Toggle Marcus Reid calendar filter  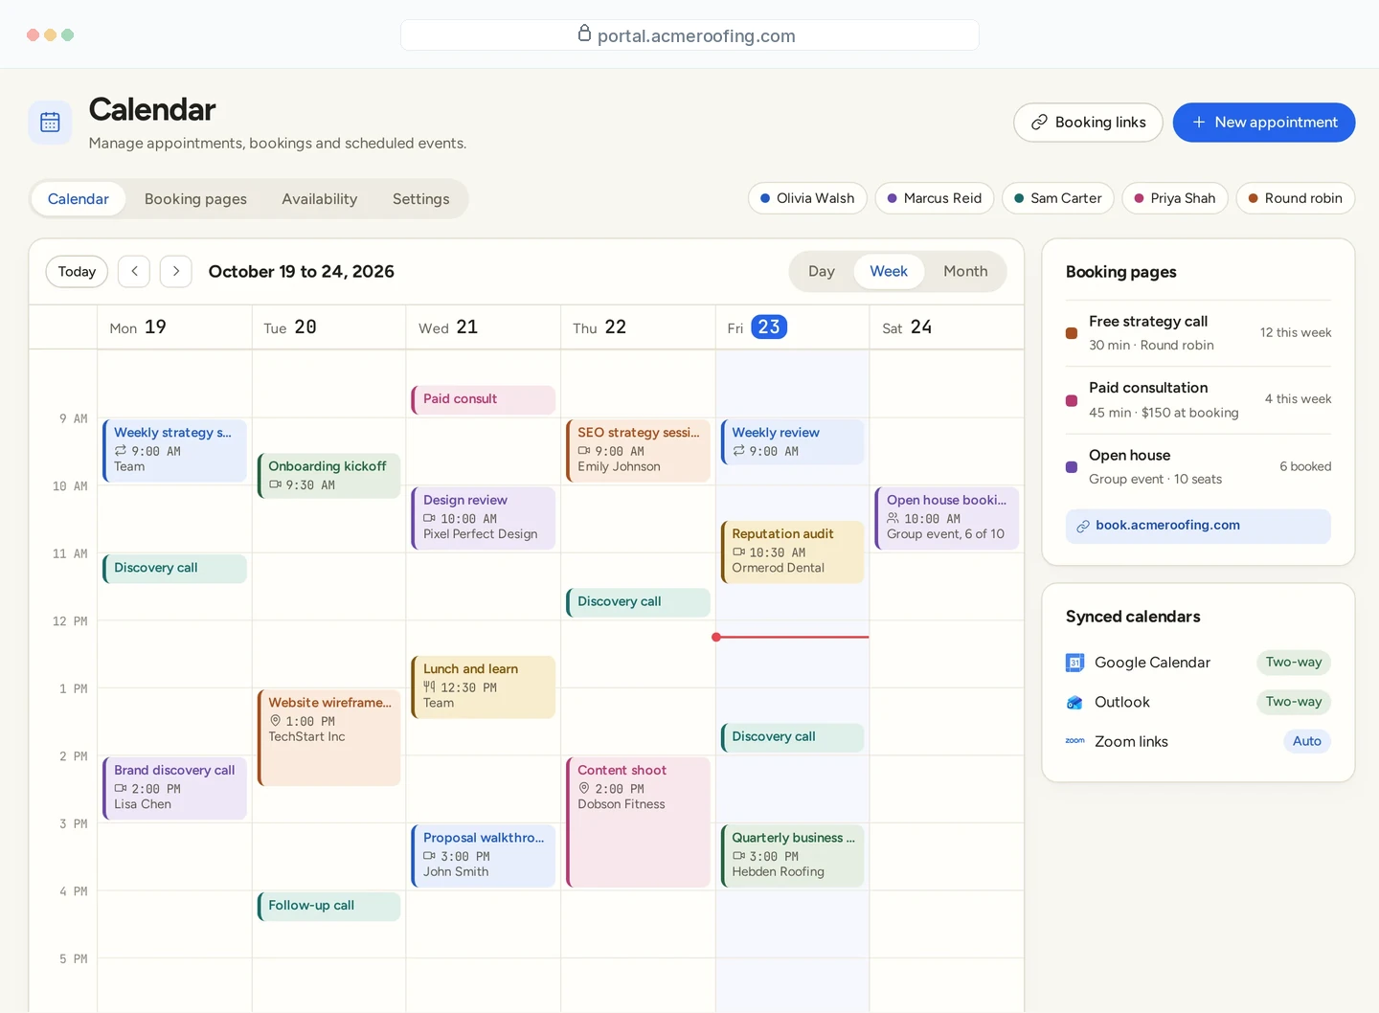[x=935, y=198]
